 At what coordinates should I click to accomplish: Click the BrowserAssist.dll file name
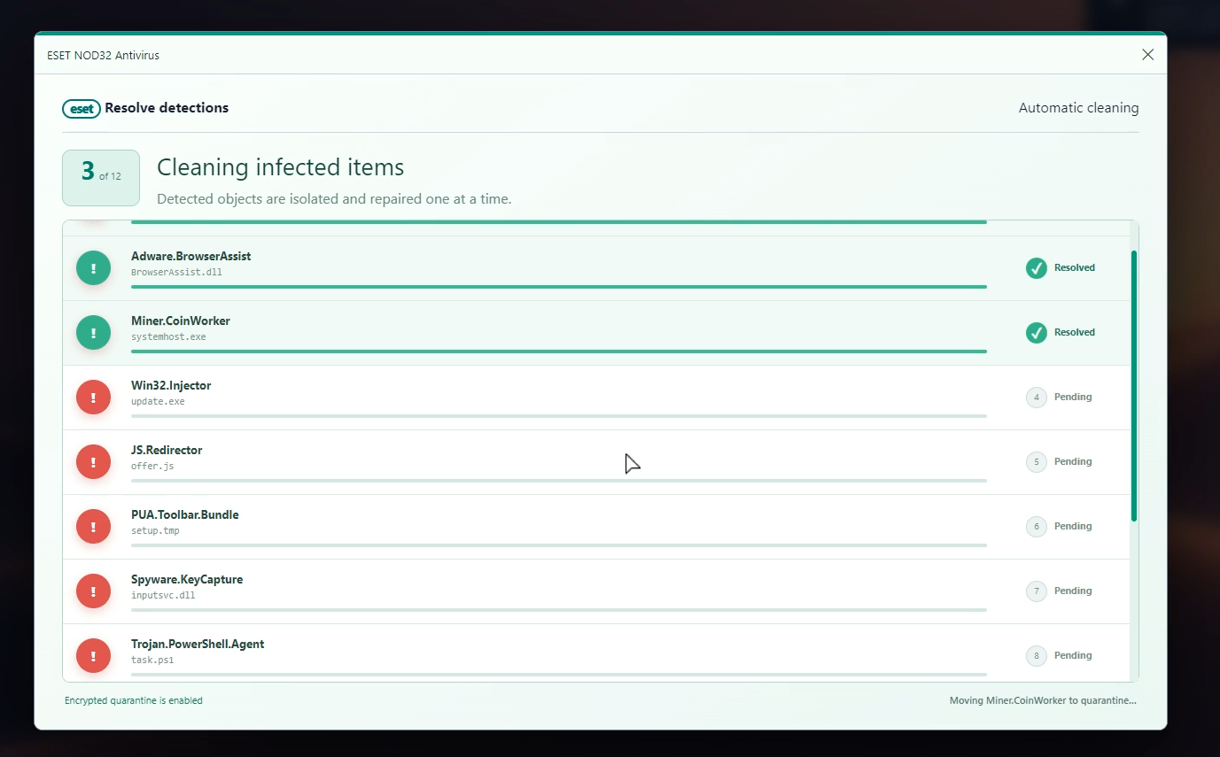(x=176, y=273)
